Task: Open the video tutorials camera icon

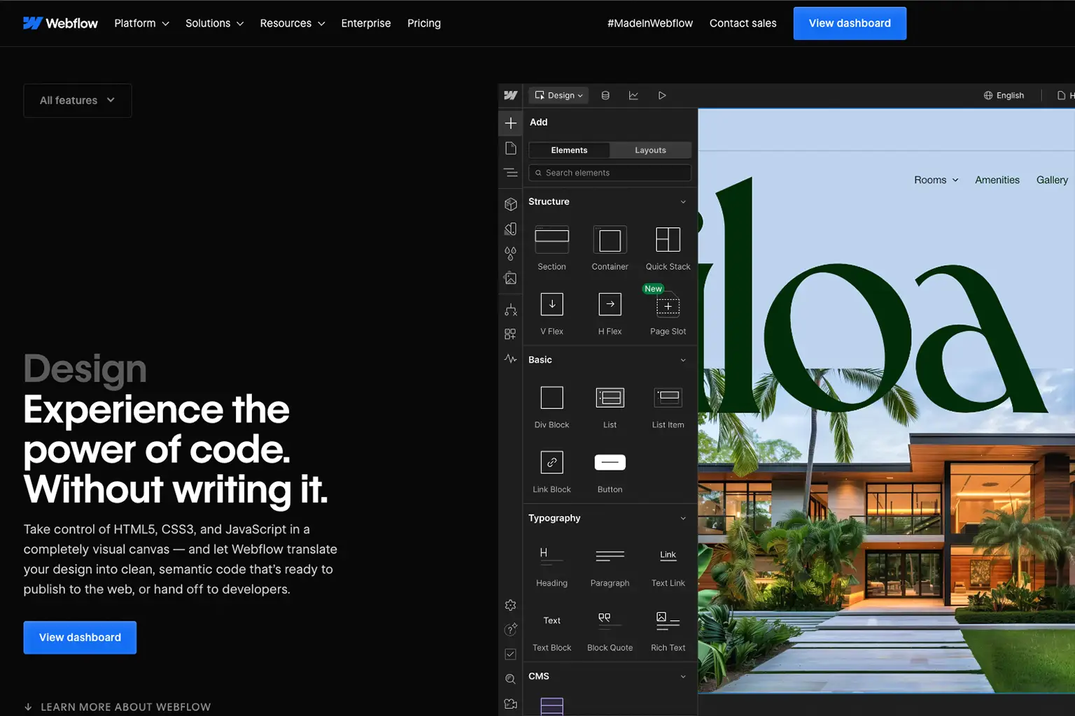Action: pos(511,703)
